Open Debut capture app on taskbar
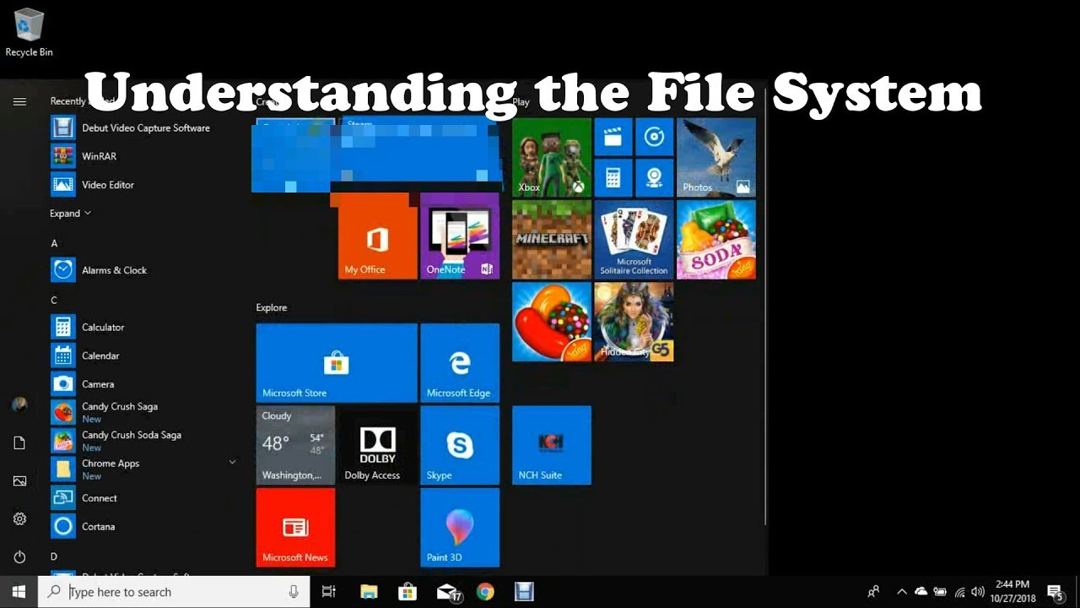Image resolution: width=1080 pixels, height=608 pixels. (x=524, y=592)
